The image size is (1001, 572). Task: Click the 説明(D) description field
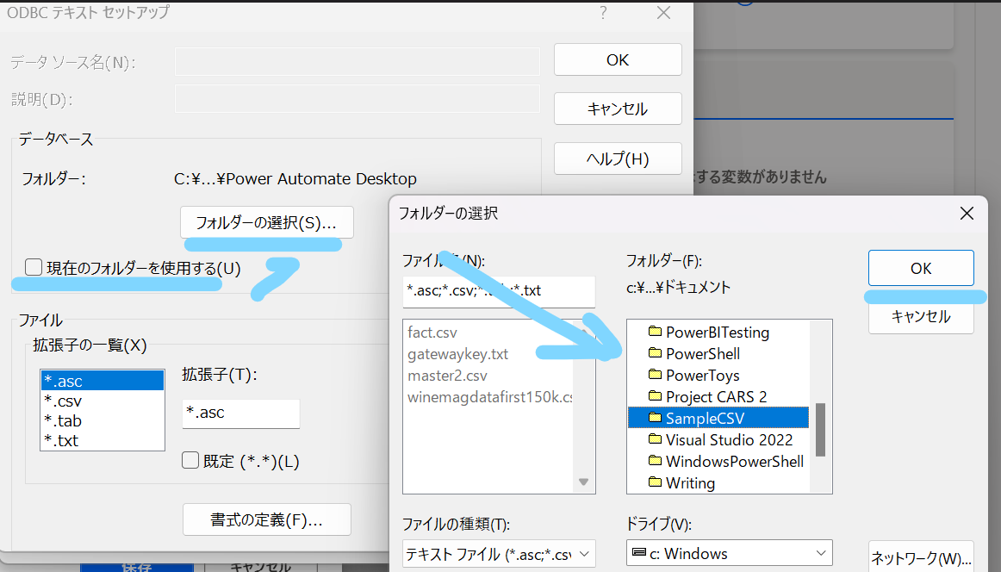(357, 98)
